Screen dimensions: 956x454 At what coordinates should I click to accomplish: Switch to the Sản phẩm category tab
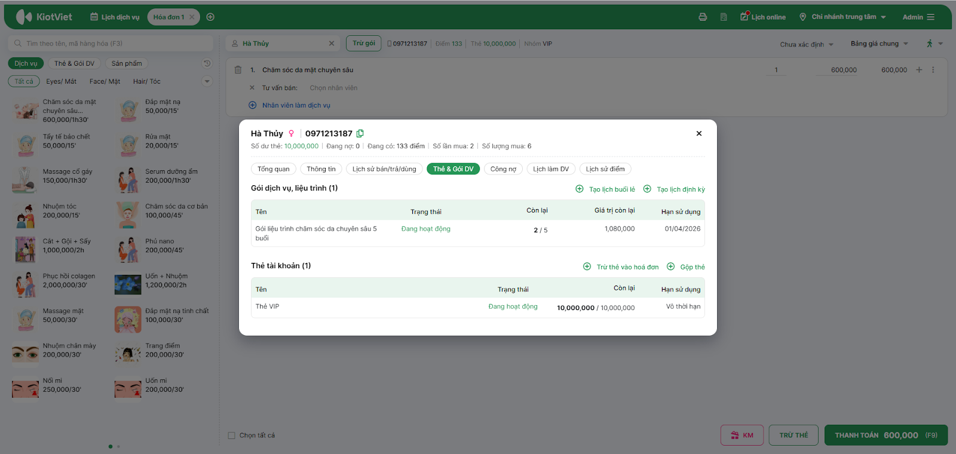click(x=127, y=63)
